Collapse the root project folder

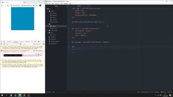point(46,9)
